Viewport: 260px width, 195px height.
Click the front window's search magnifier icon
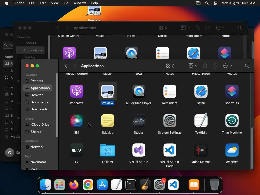pyautogui.click(x=247, y=66)
